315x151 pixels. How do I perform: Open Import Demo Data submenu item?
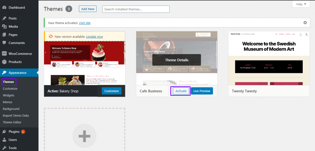[16, 116]
